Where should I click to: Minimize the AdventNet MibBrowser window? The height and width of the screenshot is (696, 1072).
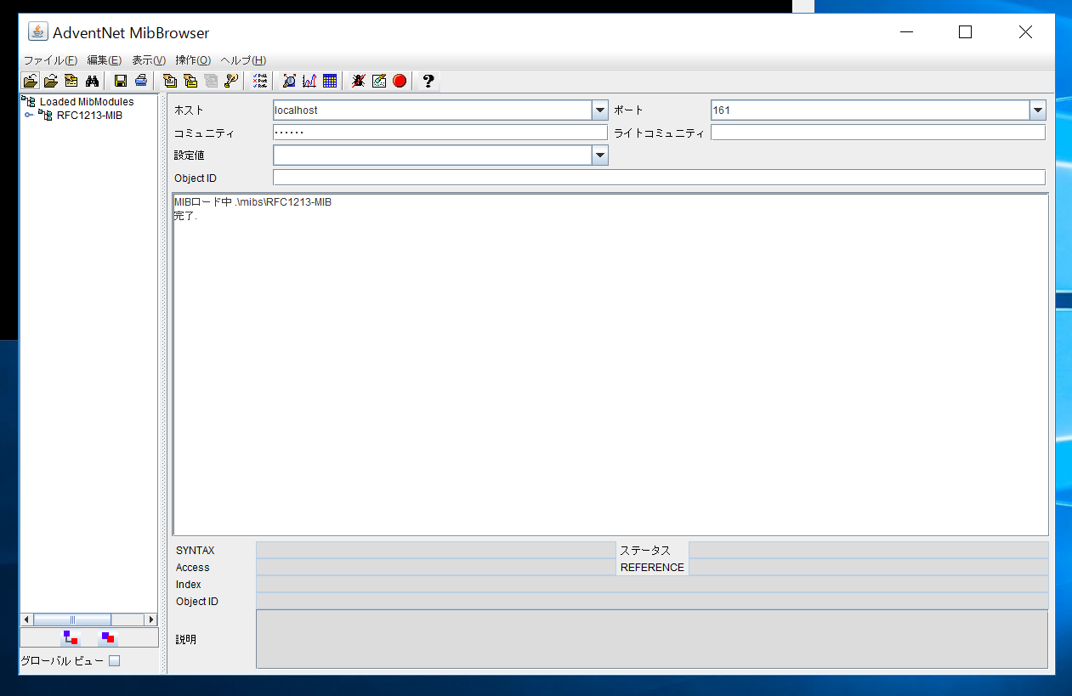point(905,32)
